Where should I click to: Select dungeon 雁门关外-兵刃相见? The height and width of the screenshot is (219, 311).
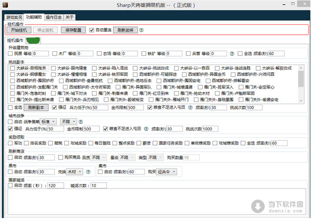(x=62, y=99)
